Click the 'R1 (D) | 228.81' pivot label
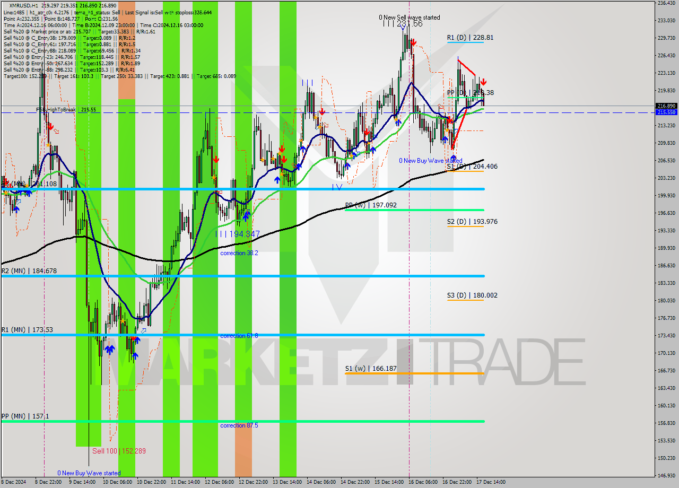 (470, 38)
